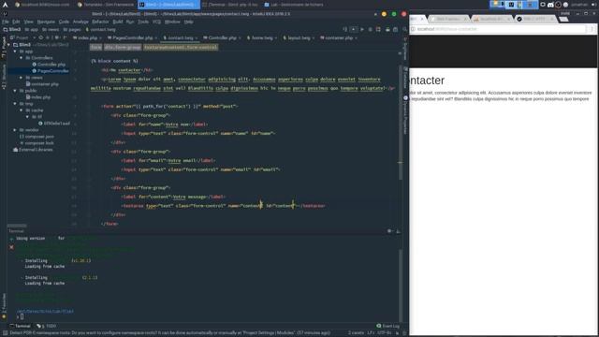This screenshot has width=599, height=337.
Task: Open the Refactor menu
Action: point(100,22)
